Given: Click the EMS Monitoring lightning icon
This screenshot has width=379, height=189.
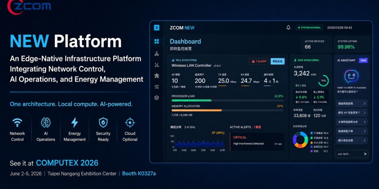Looking at the screenshot, I should 295,60.
